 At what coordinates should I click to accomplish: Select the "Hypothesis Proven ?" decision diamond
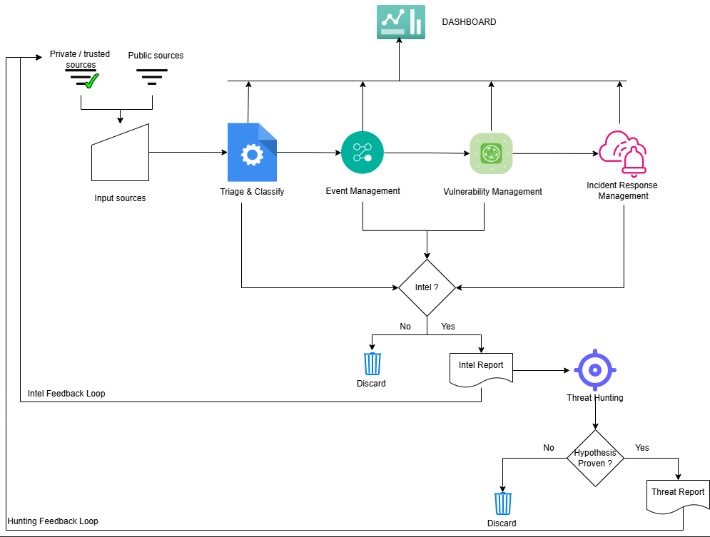point(595,459)
